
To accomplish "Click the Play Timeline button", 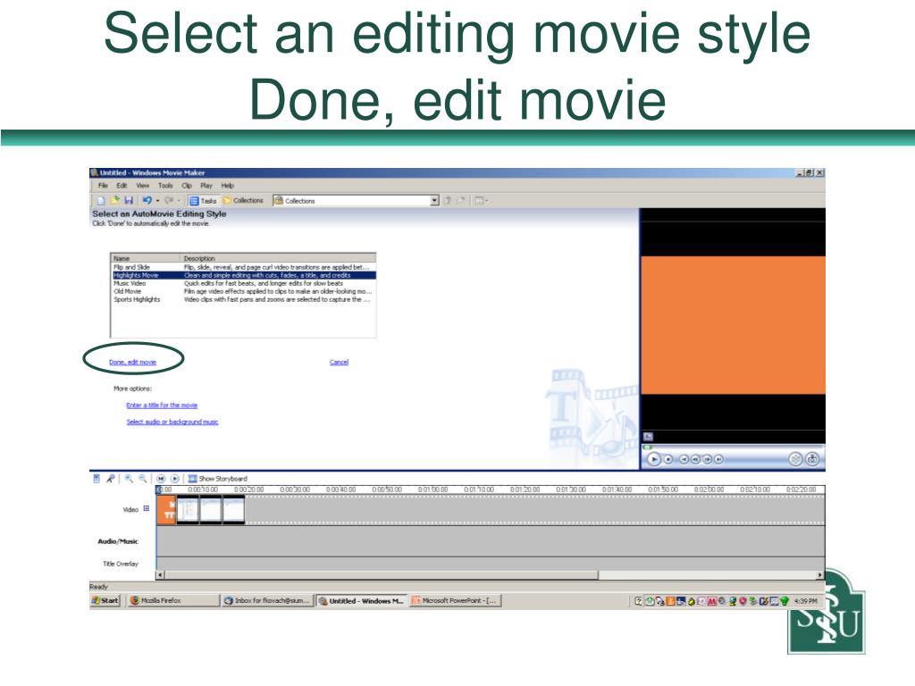I will 174,479.
